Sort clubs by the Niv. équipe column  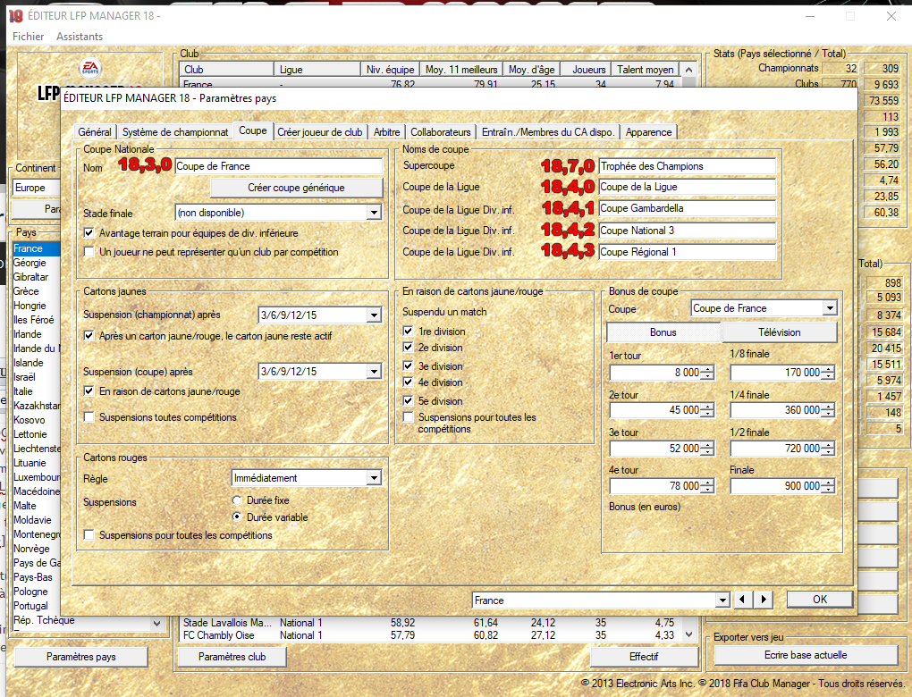point(390,70)
